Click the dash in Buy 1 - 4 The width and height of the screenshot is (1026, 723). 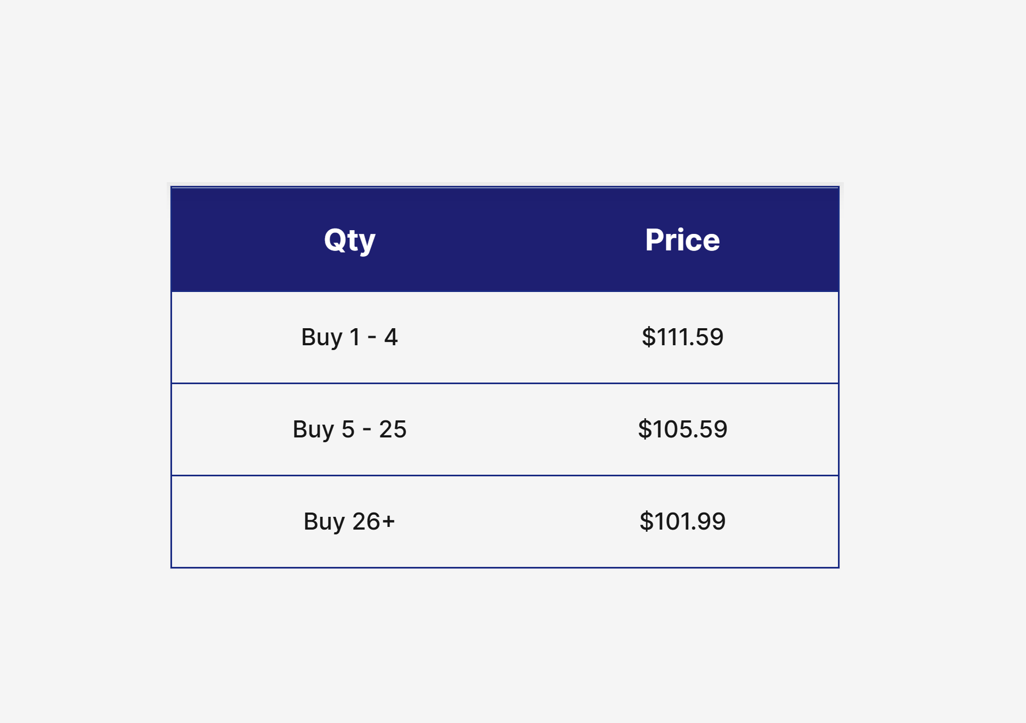click(372, 338)
